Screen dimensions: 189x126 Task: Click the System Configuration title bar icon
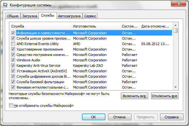[x=5, y=5]
